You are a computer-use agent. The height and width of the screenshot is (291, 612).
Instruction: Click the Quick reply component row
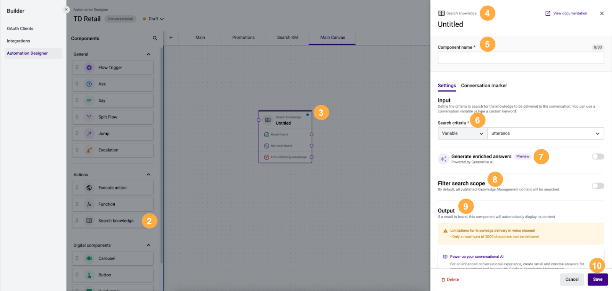(113, 289)
